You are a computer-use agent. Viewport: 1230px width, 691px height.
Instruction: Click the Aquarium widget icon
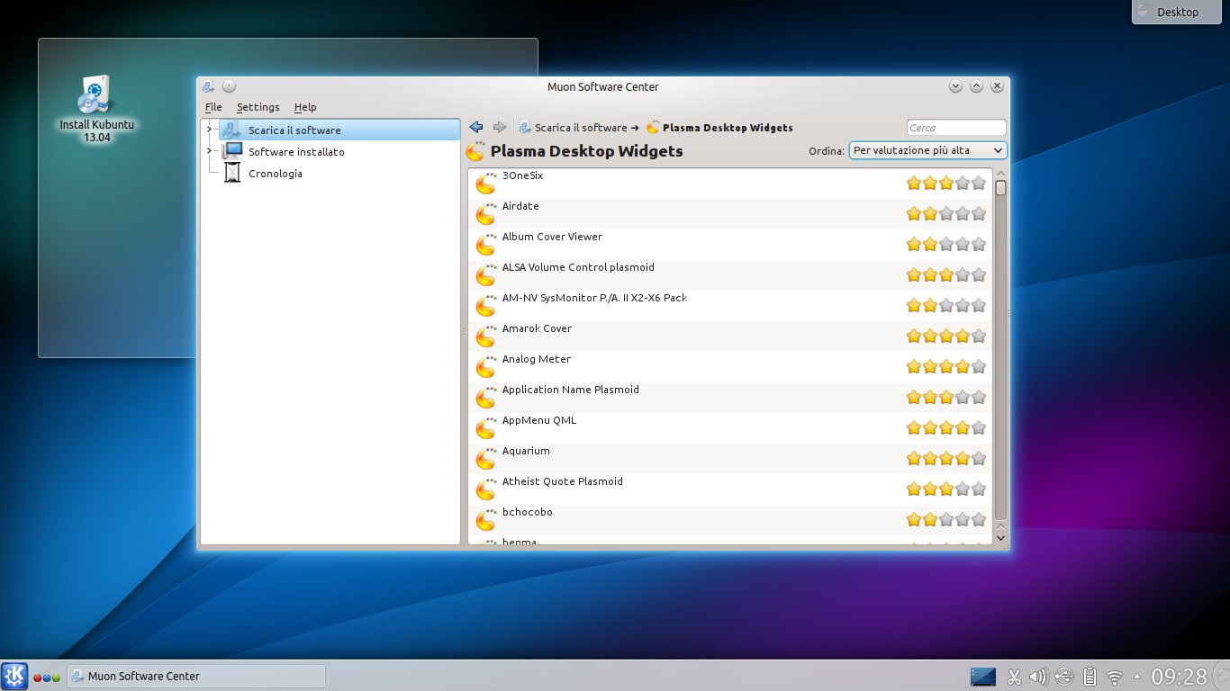[486, 458]
